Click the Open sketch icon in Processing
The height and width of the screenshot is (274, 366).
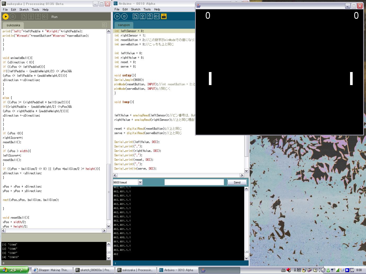[x=31, y=17]
